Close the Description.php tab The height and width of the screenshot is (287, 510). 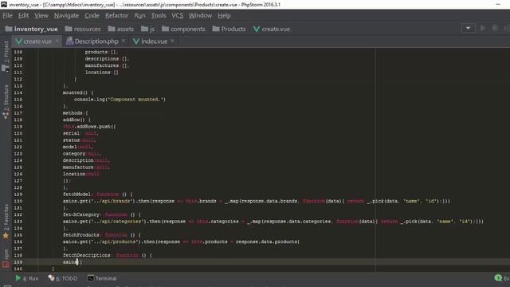124,41
